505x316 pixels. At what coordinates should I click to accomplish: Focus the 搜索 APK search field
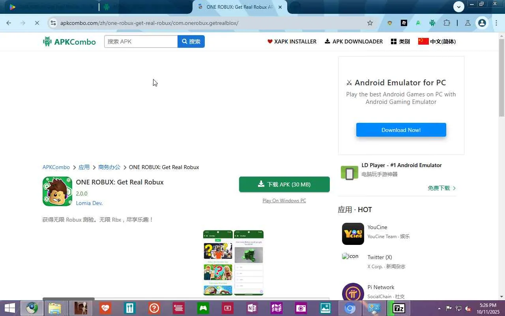point(141,41)
